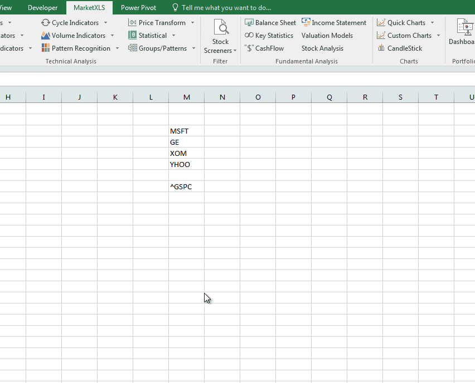Select column S header

400,97
